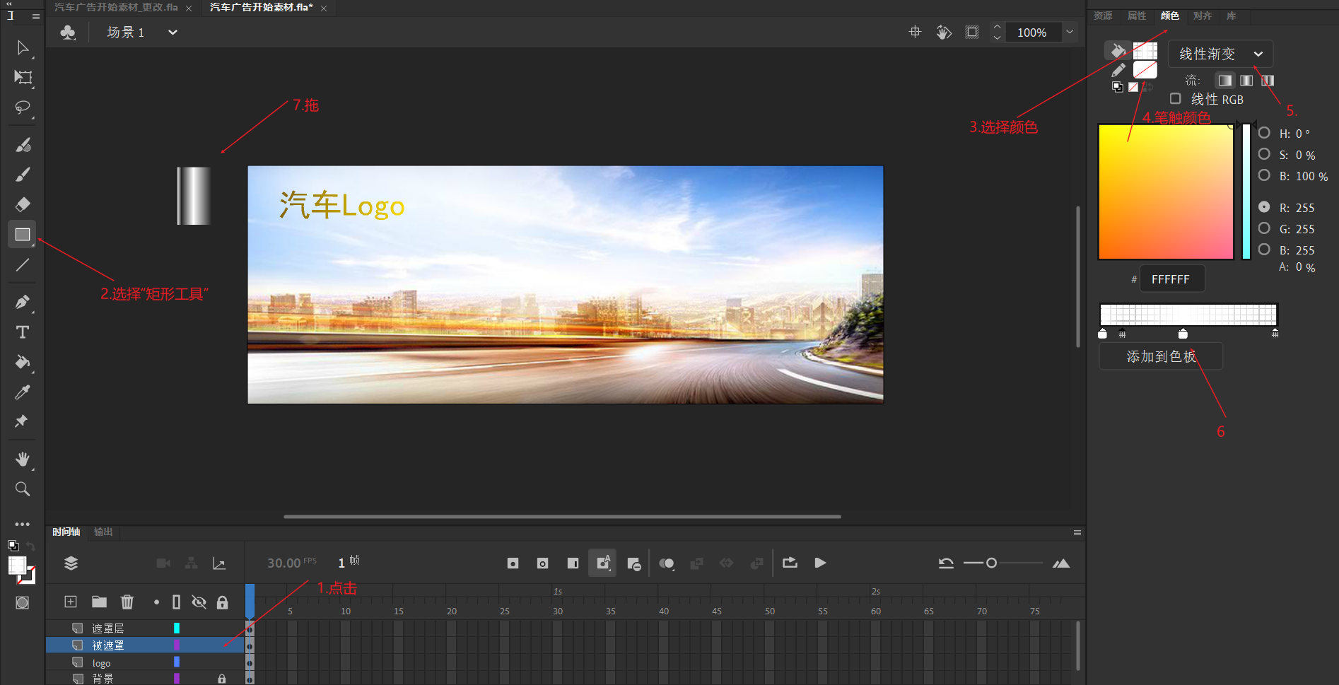Screen dimensions: 1339x685
Task: Create a new layer folder
Action: 99,602
